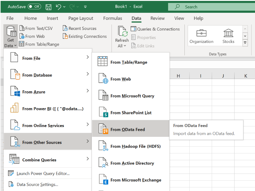
Task: Click the Edit Links button
Action: click(143, 46)
